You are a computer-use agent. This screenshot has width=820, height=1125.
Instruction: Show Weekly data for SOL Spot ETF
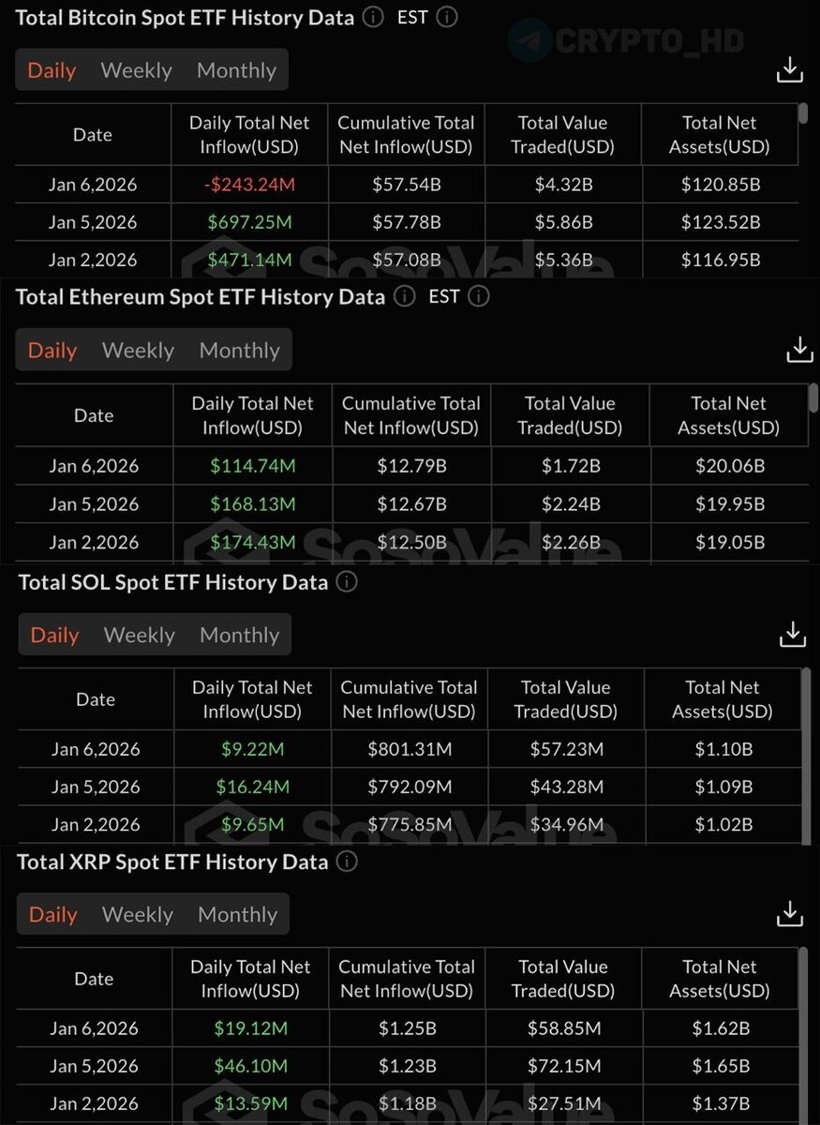point(139,635)
